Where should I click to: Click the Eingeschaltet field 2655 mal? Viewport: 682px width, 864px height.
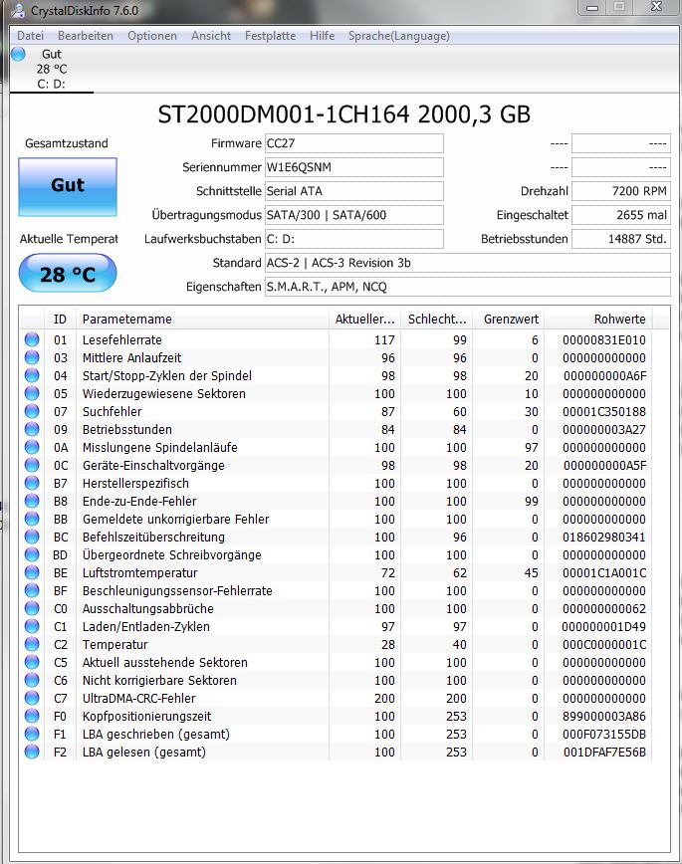(621, 215)
